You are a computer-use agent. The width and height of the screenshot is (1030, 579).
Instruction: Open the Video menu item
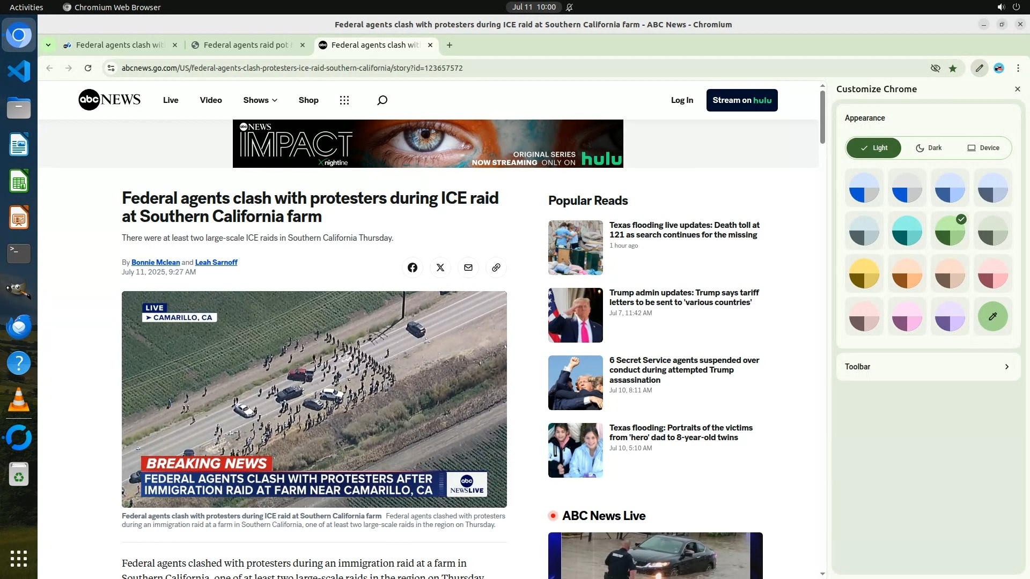click(x=211, y=100)
